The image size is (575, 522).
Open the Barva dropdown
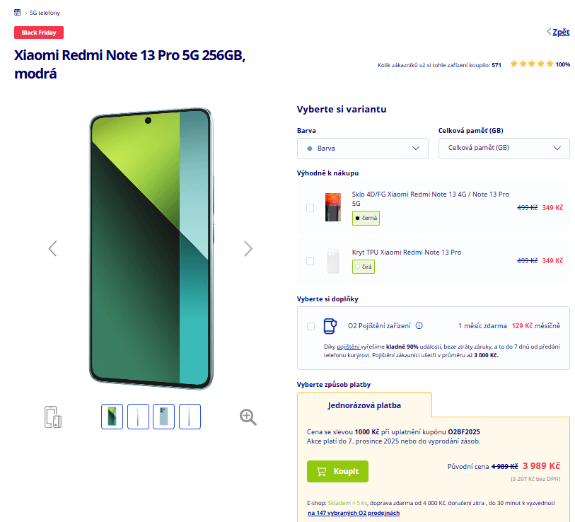point(362,149)
